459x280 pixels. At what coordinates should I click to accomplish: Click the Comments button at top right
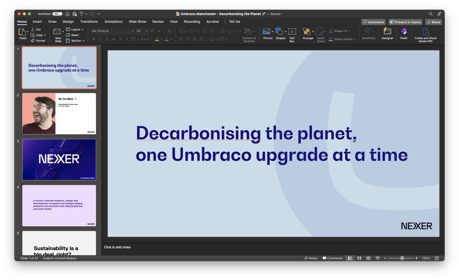point(374,22)
